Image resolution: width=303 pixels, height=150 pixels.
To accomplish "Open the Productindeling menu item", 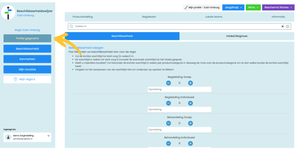I will click(x=83, y=17).
